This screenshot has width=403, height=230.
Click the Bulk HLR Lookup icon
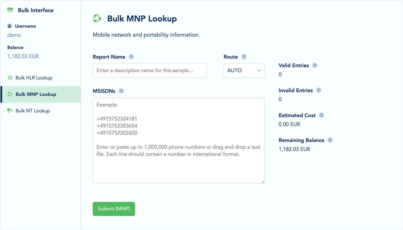[x=10, y=78]
